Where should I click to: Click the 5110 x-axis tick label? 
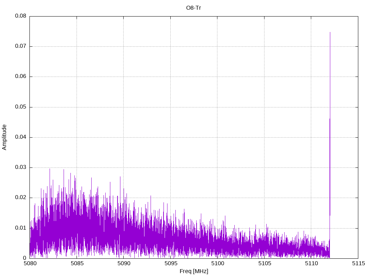tap(311, 264)
